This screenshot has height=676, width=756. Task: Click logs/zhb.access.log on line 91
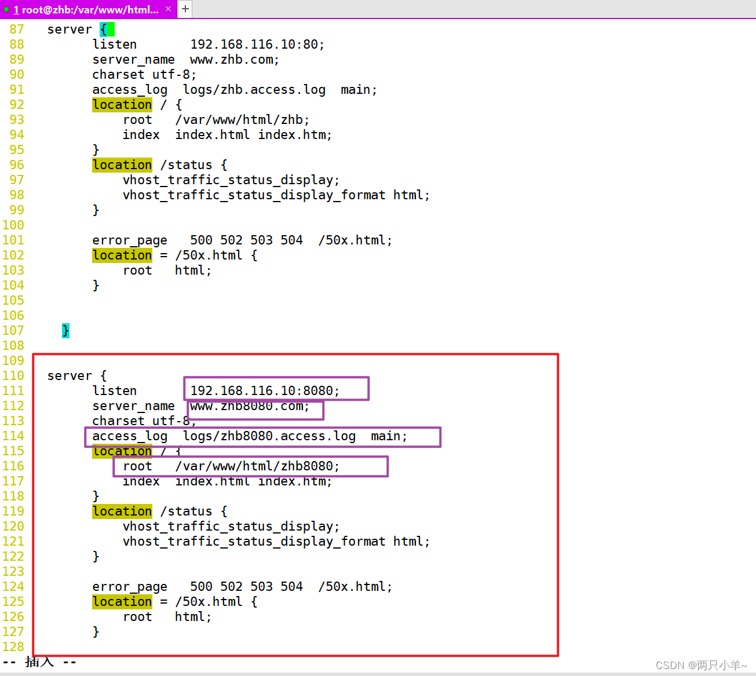point(254,90)
